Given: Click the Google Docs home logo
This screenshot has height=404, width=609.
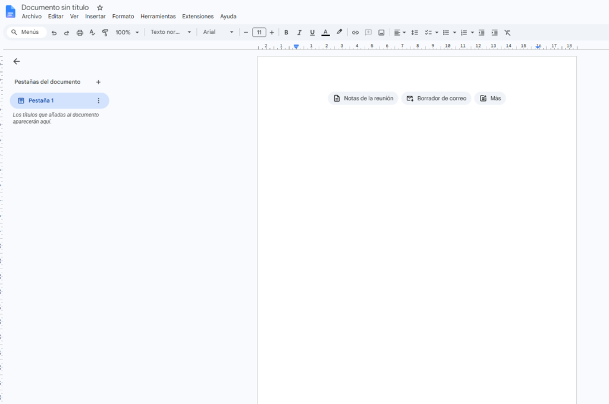Looking at the screenshot, I should click(x=11, y=12).
